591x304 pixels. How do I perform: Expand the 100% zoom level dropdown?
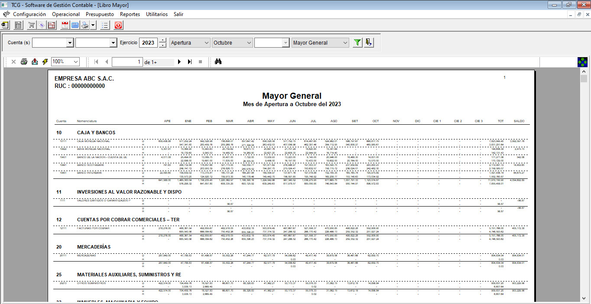(76, 62)
